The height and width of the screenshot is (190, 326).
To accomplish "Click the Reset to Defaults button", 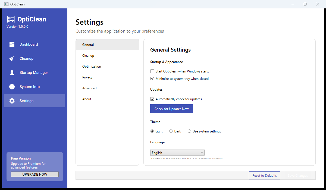I will point(265,175).
